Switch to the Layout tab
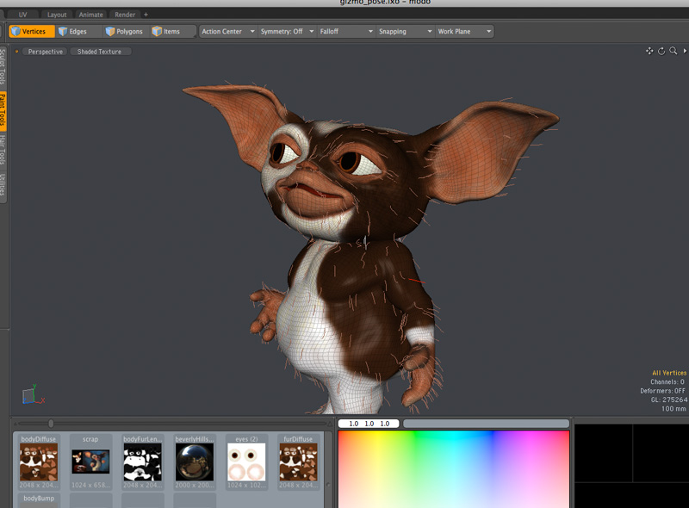 tap(57, 15)
